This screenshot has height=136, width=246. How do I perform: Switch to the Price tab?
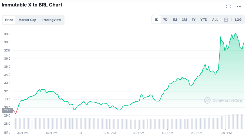point(9,20)
